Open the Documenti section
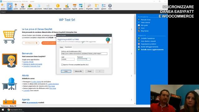The width and height of the screenshot is (199, 112). (x=38, y=7)
